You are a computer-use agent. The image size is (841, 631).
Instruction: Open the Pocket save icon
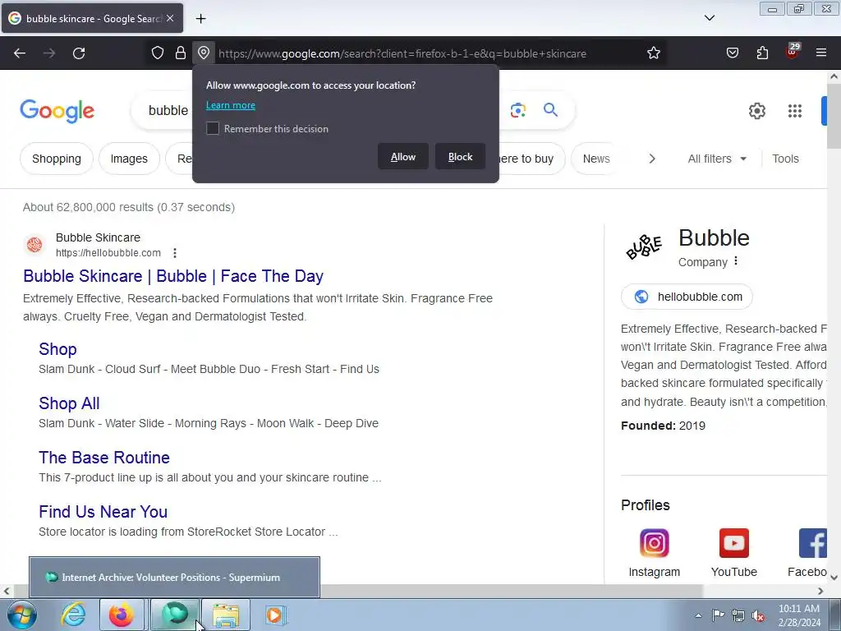(733, 53)
